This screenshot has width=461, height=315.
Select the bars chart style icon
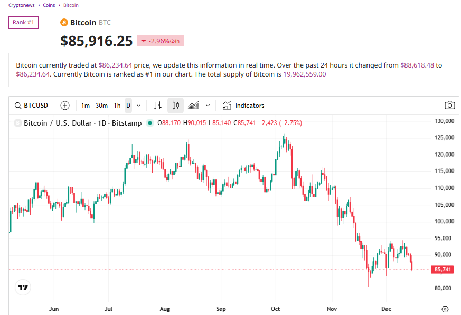point(157,106)
